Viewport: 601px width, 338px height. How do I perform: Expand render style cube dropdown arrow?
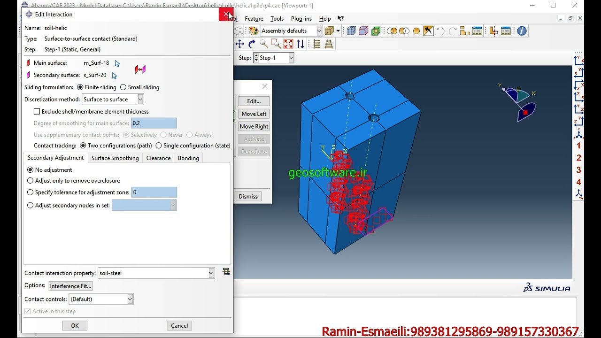click(338, 31)
